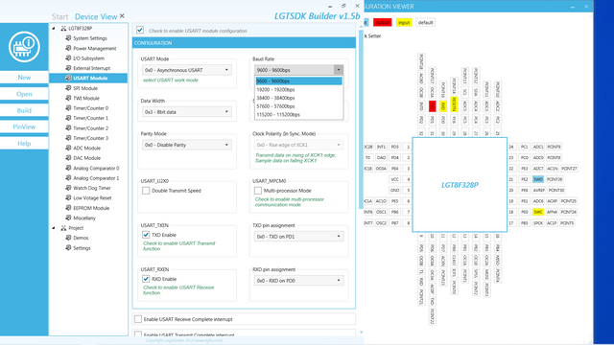The image size is (614, 345).
Task: Select the System Settings module icon
Action: click(x=68, y=38)
